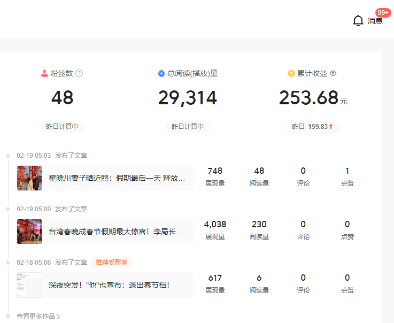This screenshot has height=323, width=394.
Task: Click the 48 阅读量 article stat
Action: (259, 176)
